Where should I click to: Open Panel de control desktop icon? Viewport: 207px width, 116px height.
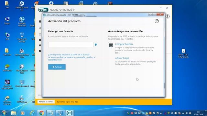22,83
